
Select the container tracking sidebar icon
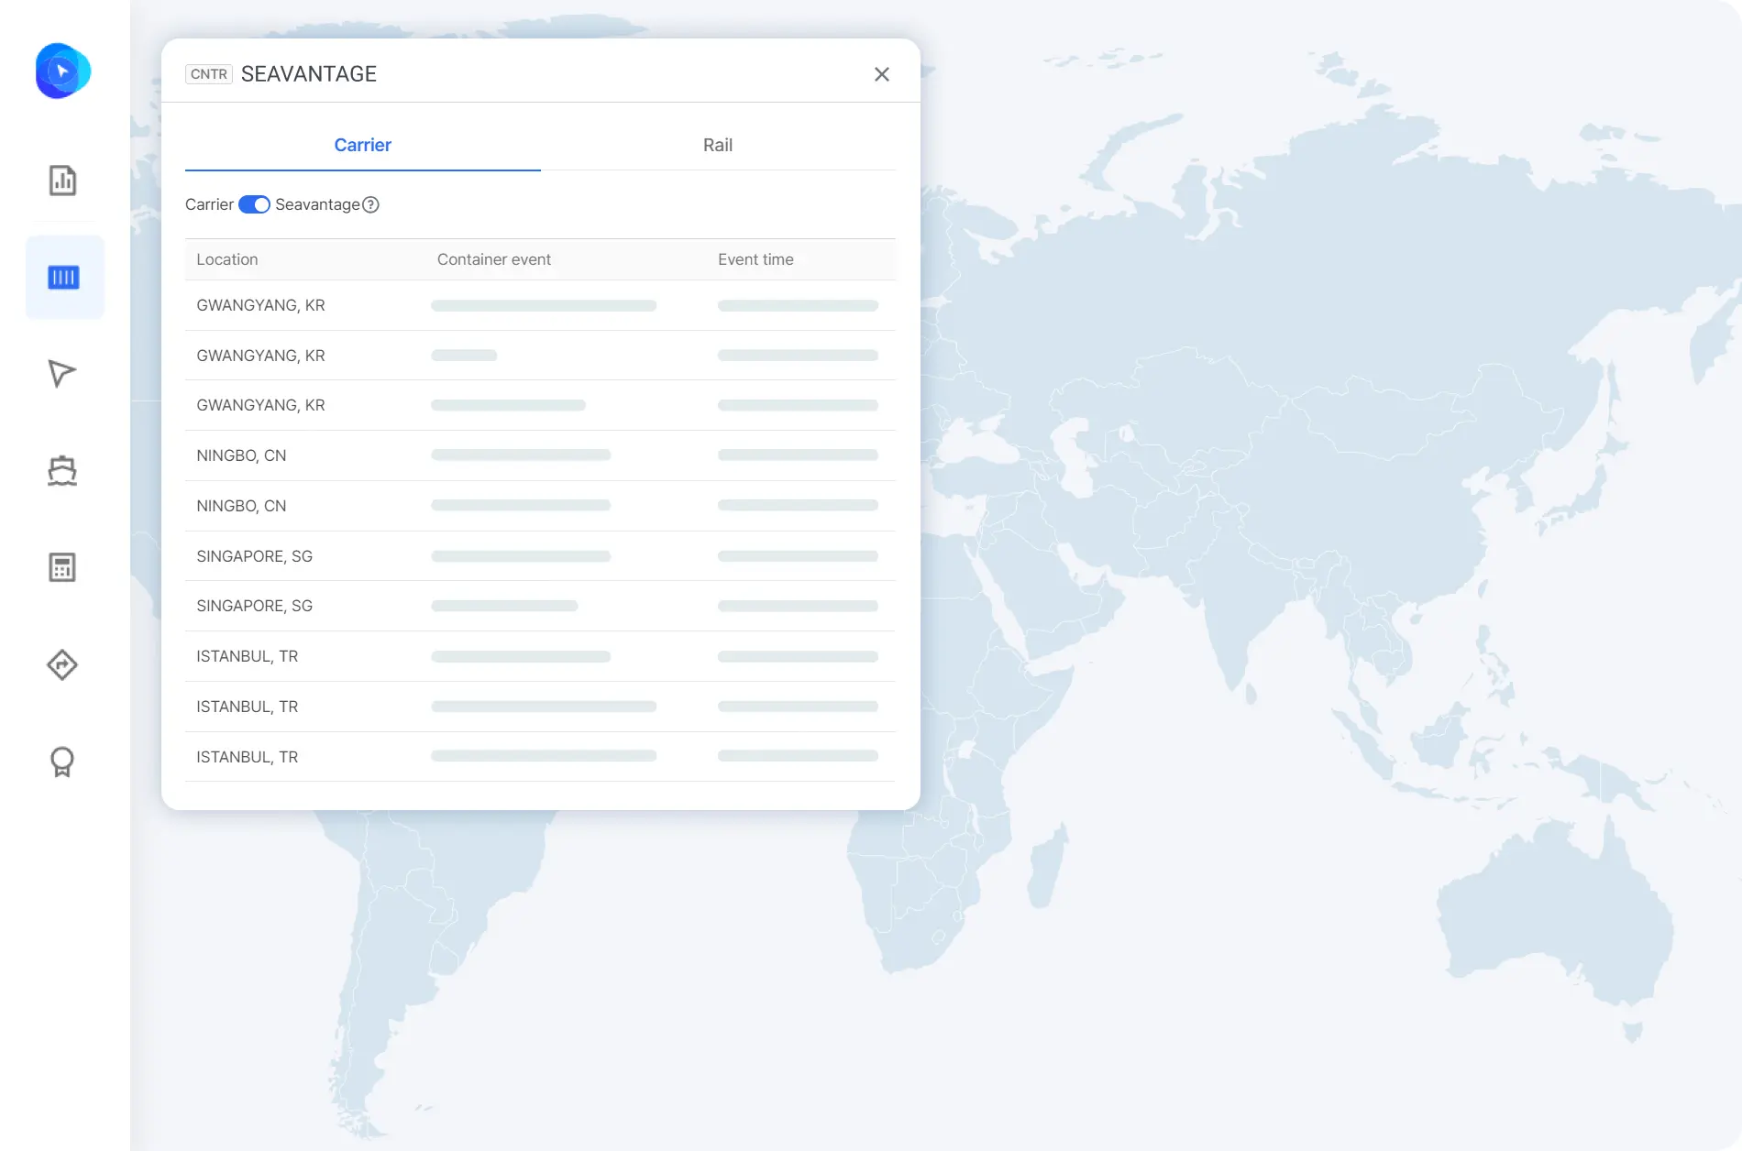(64, 278)
